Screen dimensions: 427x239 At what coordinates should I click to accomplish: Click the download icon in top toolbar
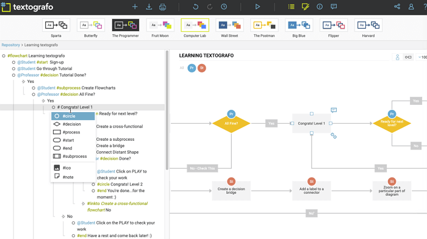pyautogui.click(x=149, y=7)
